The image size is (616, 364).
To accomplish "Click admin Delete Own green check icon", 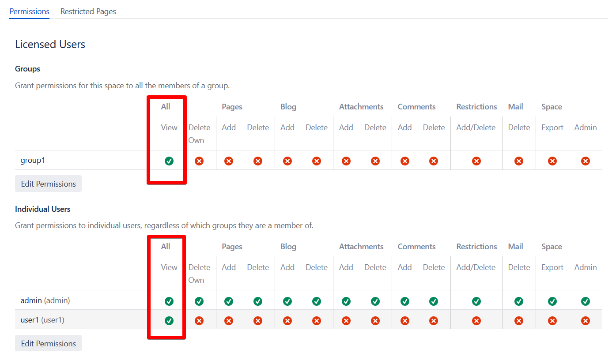I will 199,301.
